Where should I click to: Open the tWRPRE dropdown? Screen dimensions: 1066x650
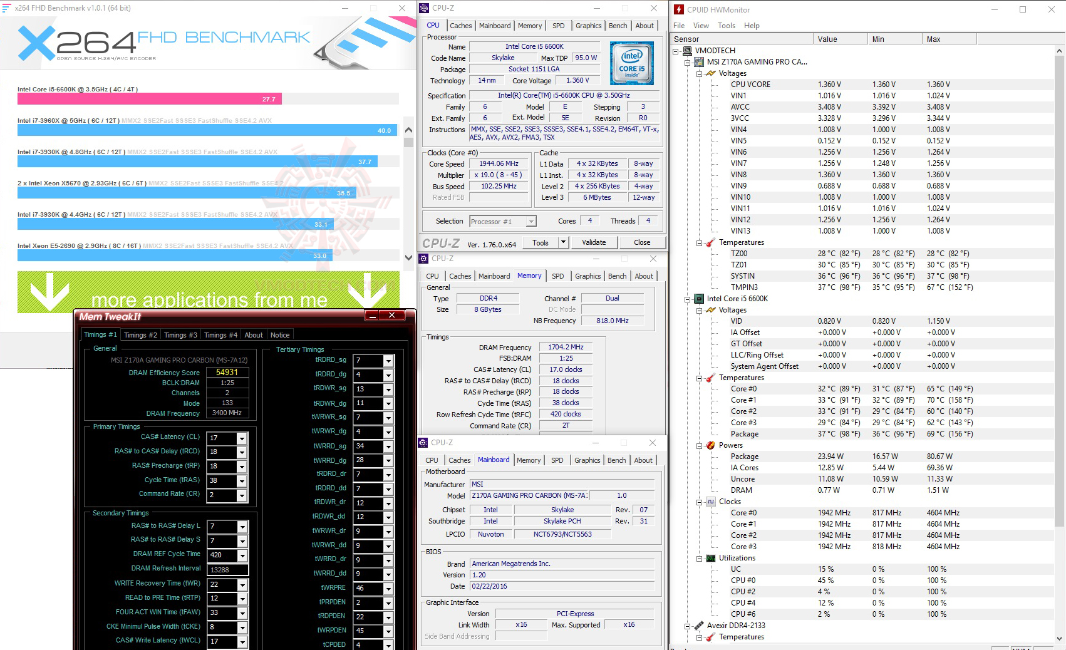point(388,589)
